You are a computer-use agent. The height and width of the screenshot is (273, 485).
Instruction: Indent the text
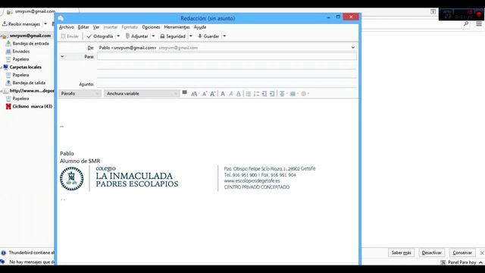tap(272, 94)
